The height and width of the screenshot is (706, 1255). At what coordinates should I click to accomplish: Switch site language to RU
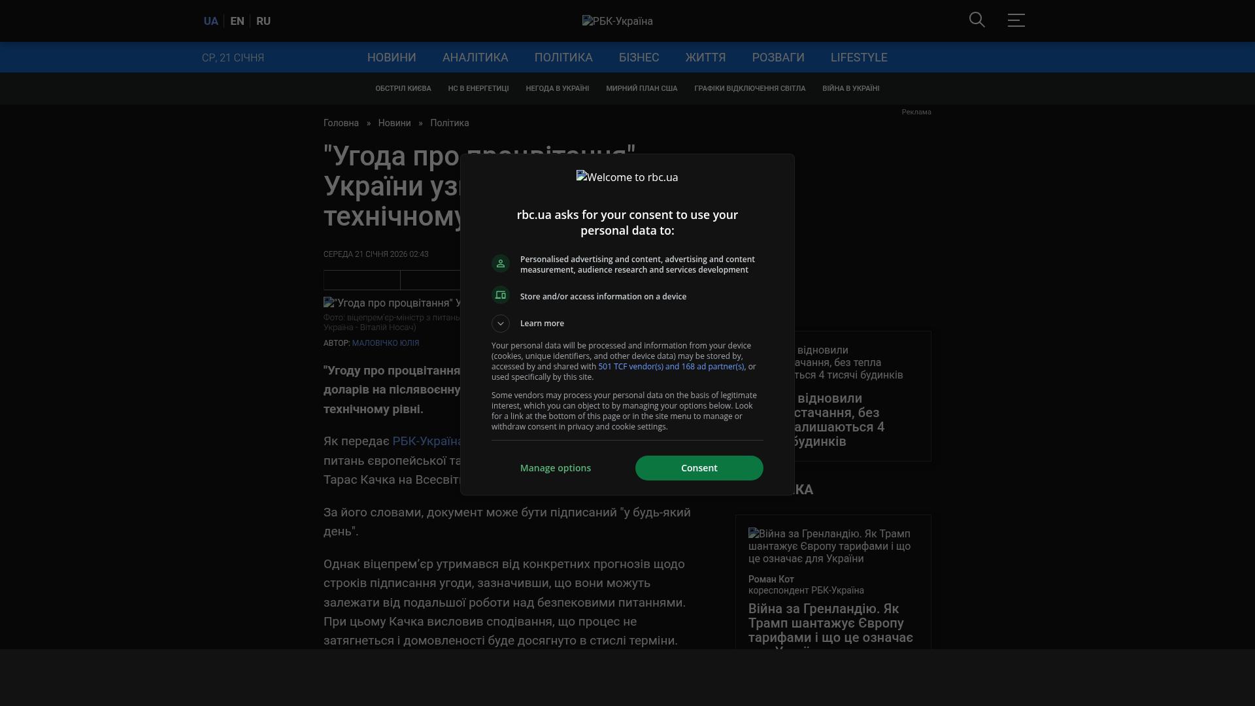263,21
